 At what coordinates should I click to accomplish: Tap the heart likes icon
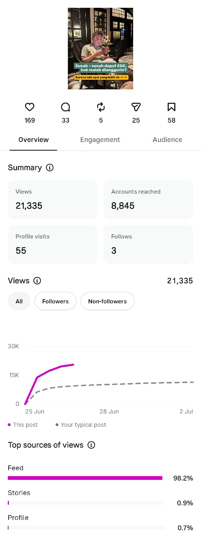click(30, 107)
